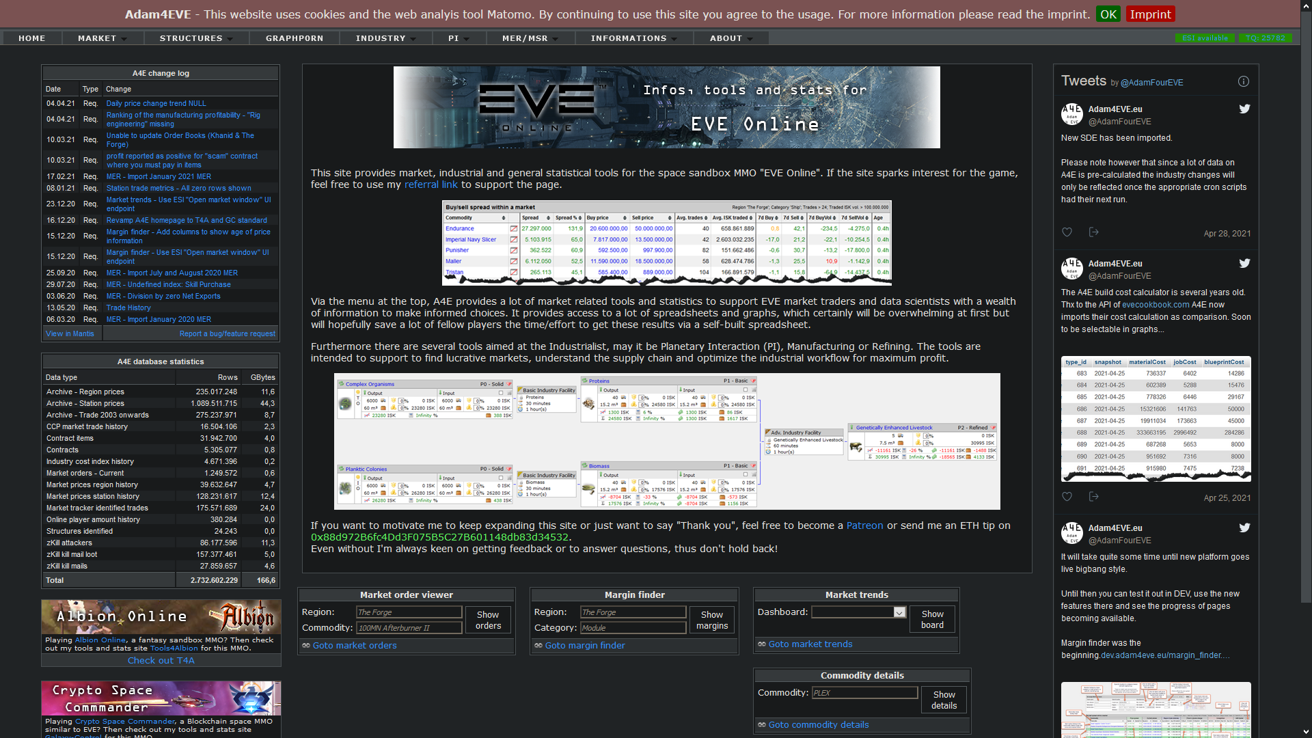Click the Twitter bird icon on first tweet
The image size is (1312, 738).
coord(1244,109)
